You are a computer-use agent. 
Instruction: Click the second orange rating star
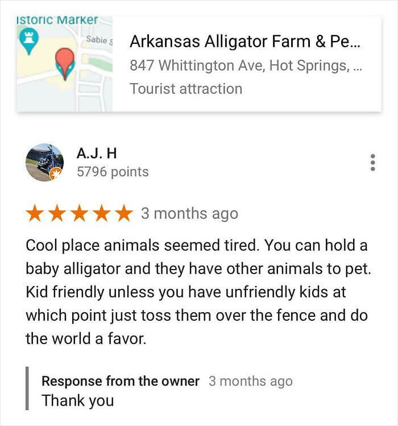pyautogui.click(x=57, y=213)
